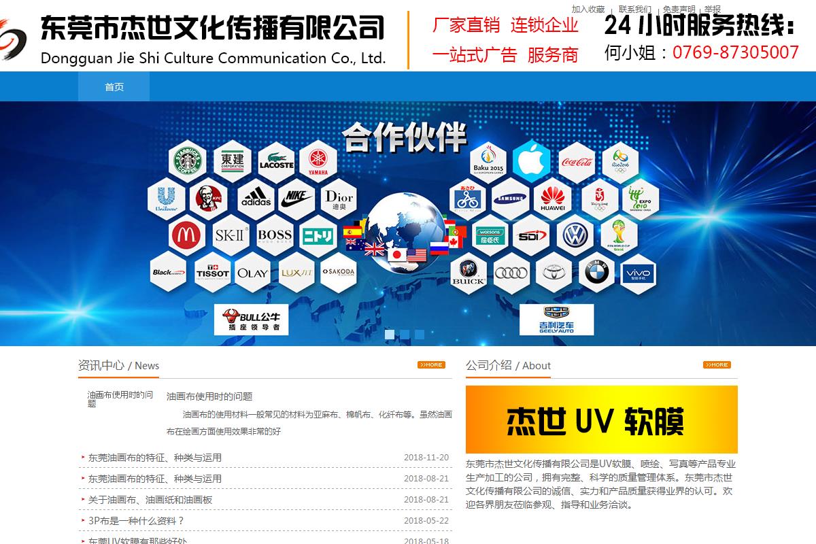The width and height of the screenshot is (816, 544).
Task: Click the vivo logo in banner
Action: pos(639,273)
